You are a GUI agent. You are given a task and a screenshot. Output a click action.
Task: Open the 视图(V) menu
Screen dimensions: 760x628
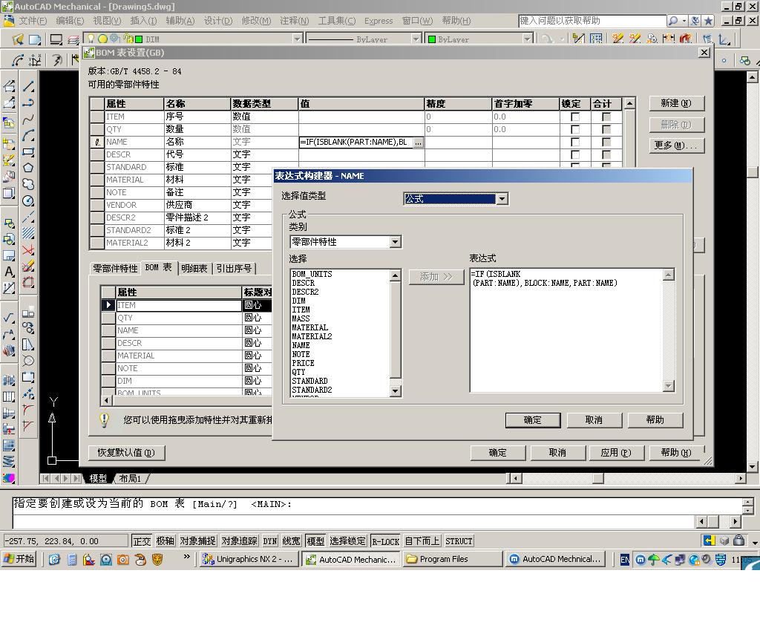click(107, 21)
